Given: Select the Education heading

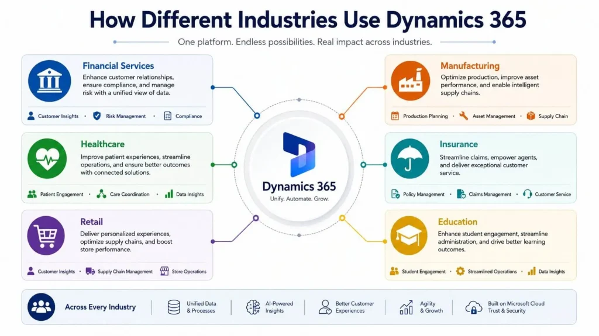Looking at the screenshot, I should (457, 221).
